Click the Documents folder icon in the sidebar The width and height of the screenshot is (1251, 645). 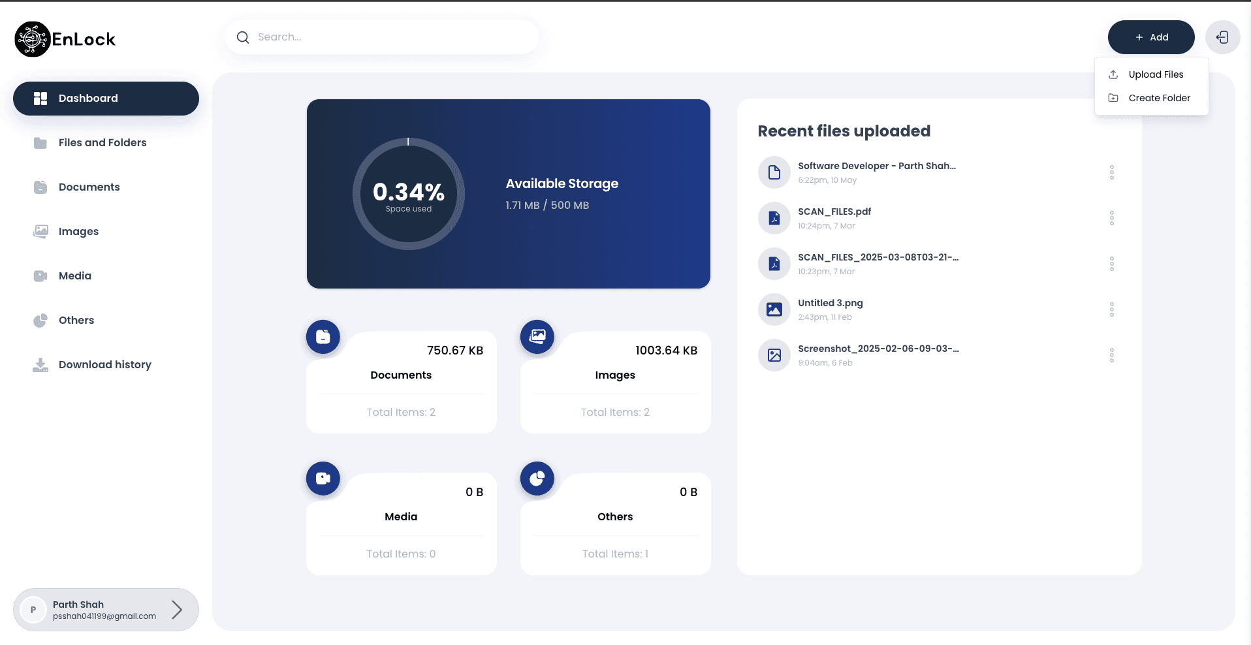pos(40,187)
